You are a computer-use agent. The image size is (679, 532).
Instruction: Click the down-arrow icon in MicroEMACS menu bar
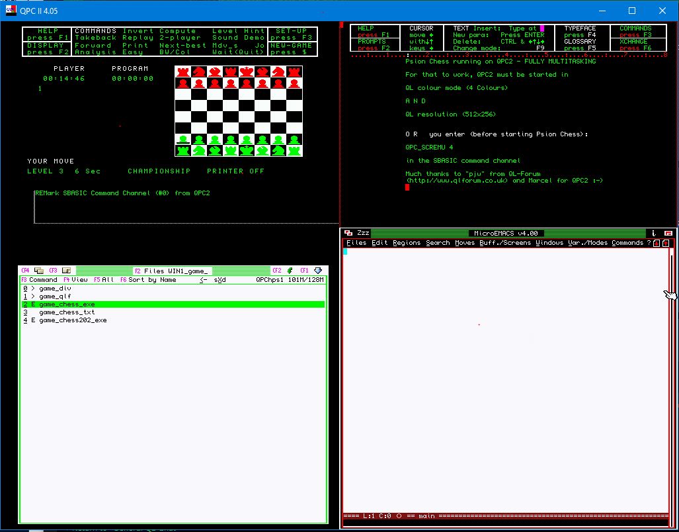pos(657,243)
